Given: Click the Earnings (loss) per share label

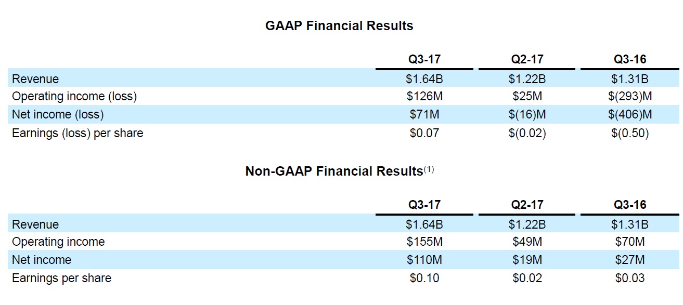Looking at the screenshot, I should coord(78,133).
